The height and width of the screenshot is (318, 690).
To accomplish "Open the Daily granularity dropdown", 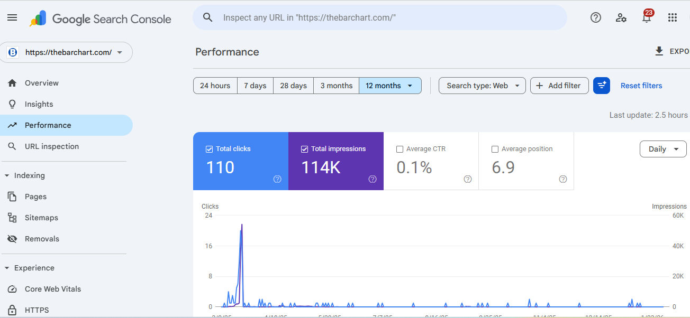I will 663,149.
